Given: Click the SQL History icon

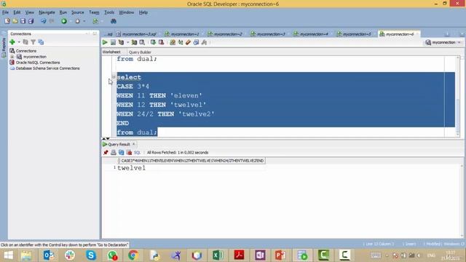Looking at the screenshot, I should 196,42.
